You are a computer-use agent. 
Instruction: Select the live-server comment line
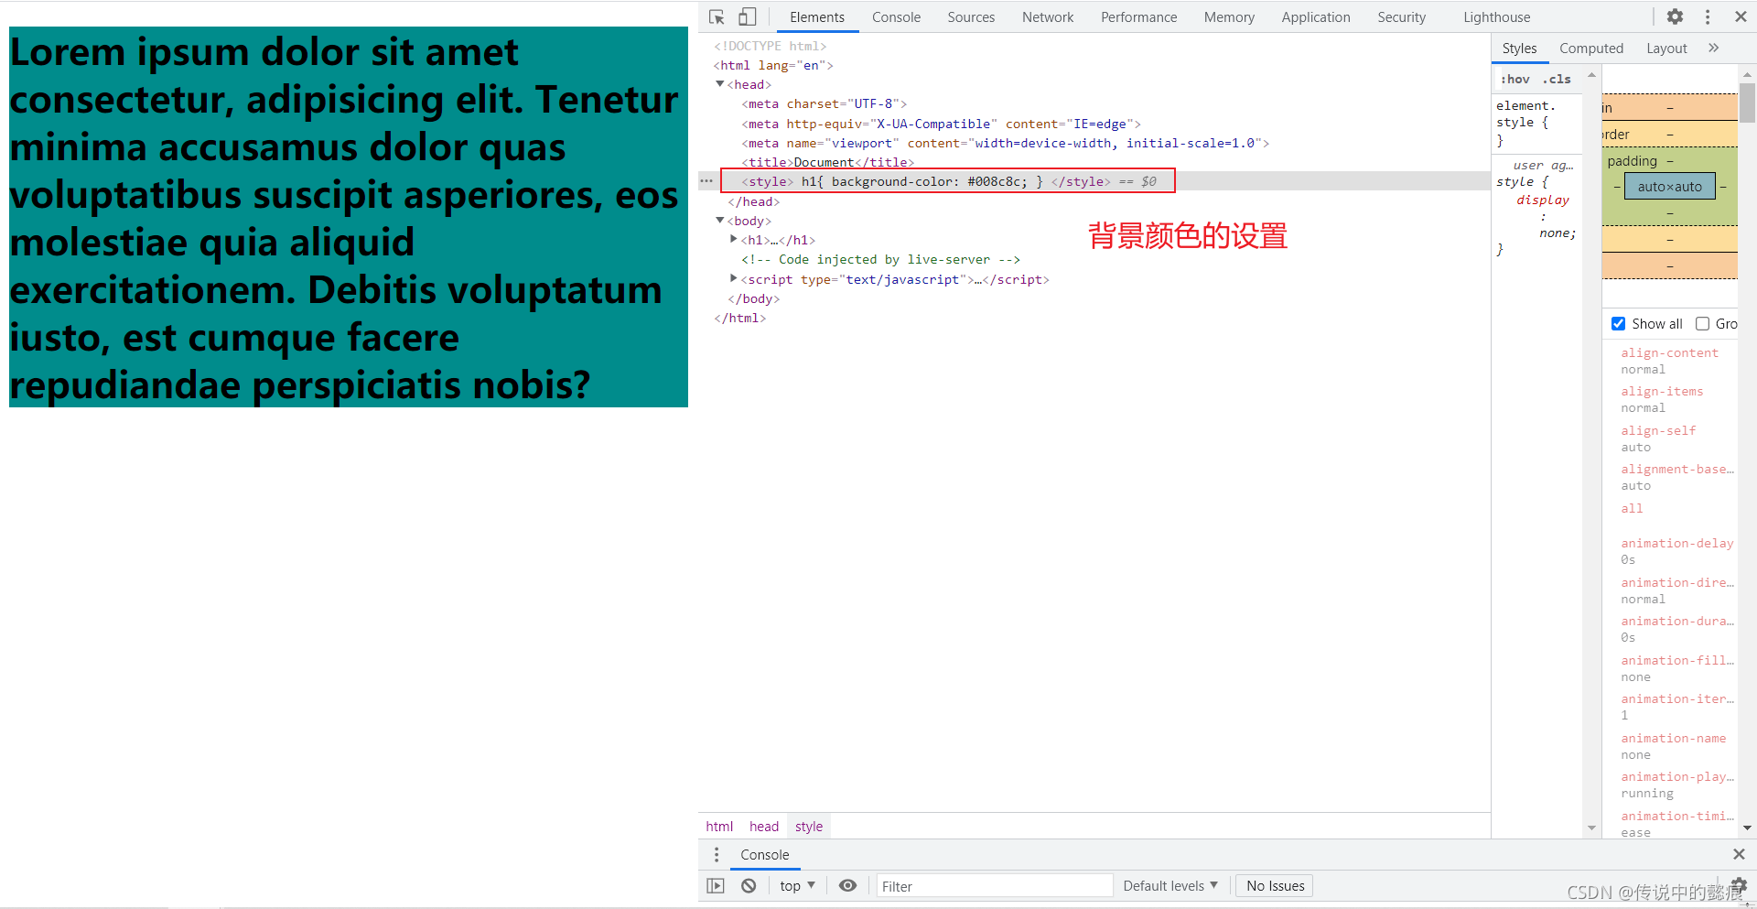880,260
